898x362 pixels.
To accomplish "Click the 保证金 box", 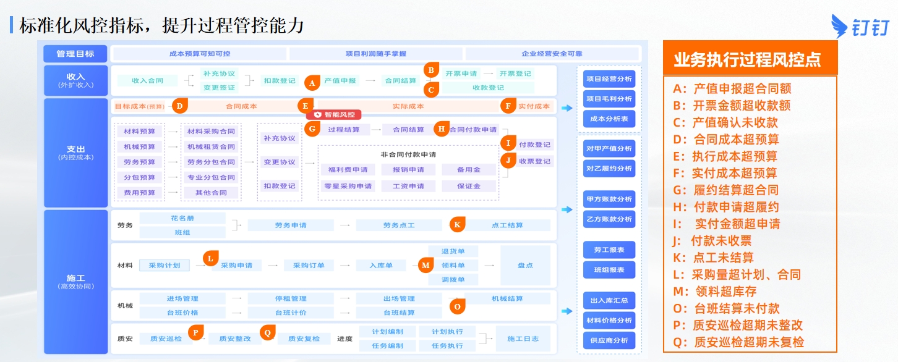I will coord(469,186).
